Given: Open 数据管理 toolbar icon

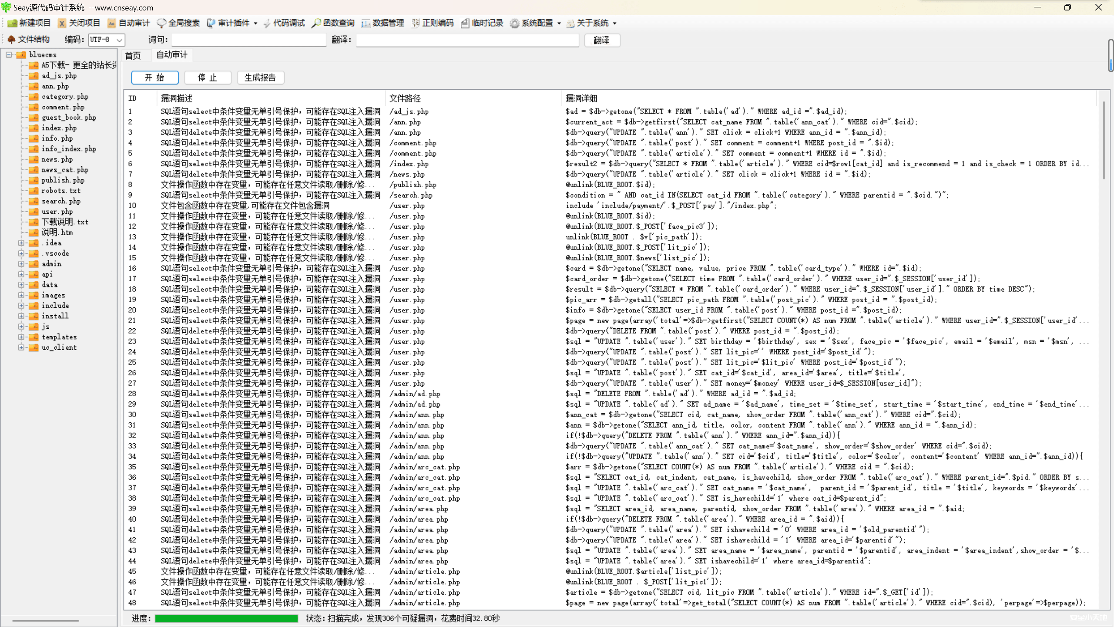Looking at the screenshot, I should (366, 23).
